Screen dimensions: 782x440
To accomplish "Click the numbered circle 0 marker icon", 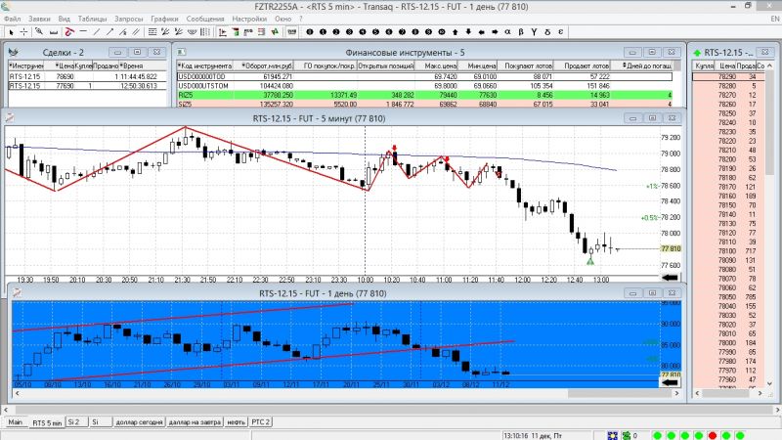I will 310,32.
